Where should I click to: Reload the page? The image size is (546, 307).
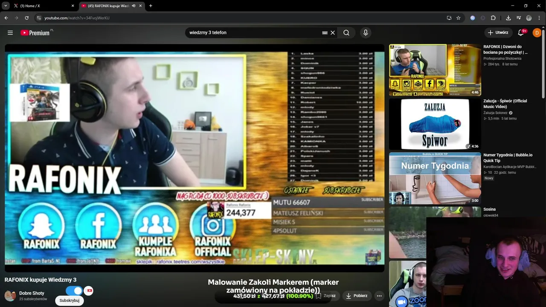pyautogui.click(x=26, y=18)
